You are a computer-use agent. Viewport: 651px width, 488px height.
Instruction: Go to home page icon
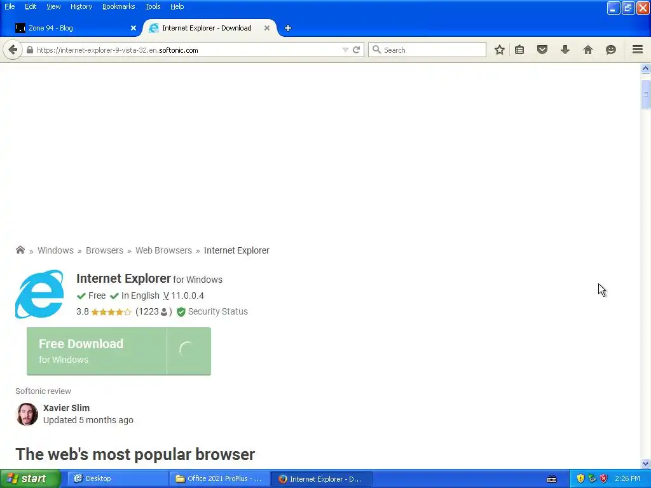(x=588, y=50)
